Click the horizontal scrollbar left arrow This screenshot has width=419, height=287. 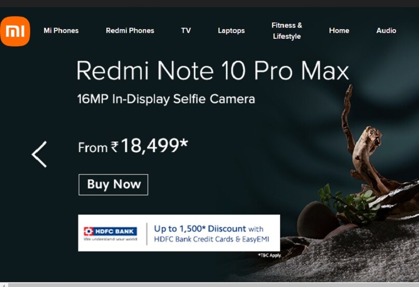click(4, 285)
